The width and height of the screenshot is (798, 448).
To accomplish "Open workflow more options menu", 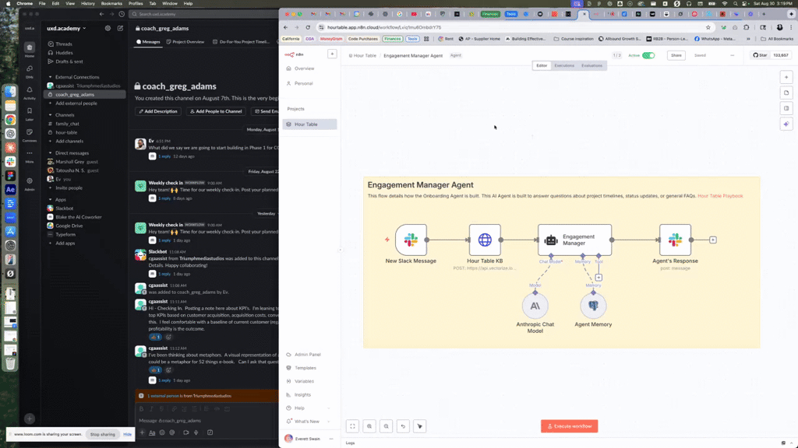I will click(x=732, y=55).
